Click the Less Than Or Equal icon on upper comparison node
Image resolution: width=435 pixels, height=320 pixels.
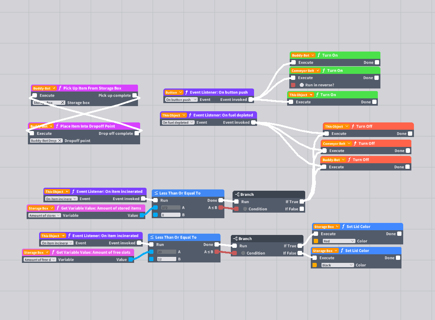pyautogui.click(x=156, y=193)
